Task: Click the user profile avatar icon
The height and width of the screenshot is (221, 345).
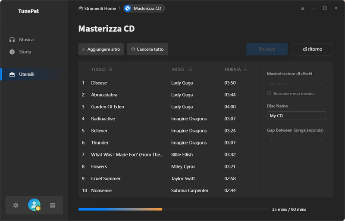Action: coord(34,205)
